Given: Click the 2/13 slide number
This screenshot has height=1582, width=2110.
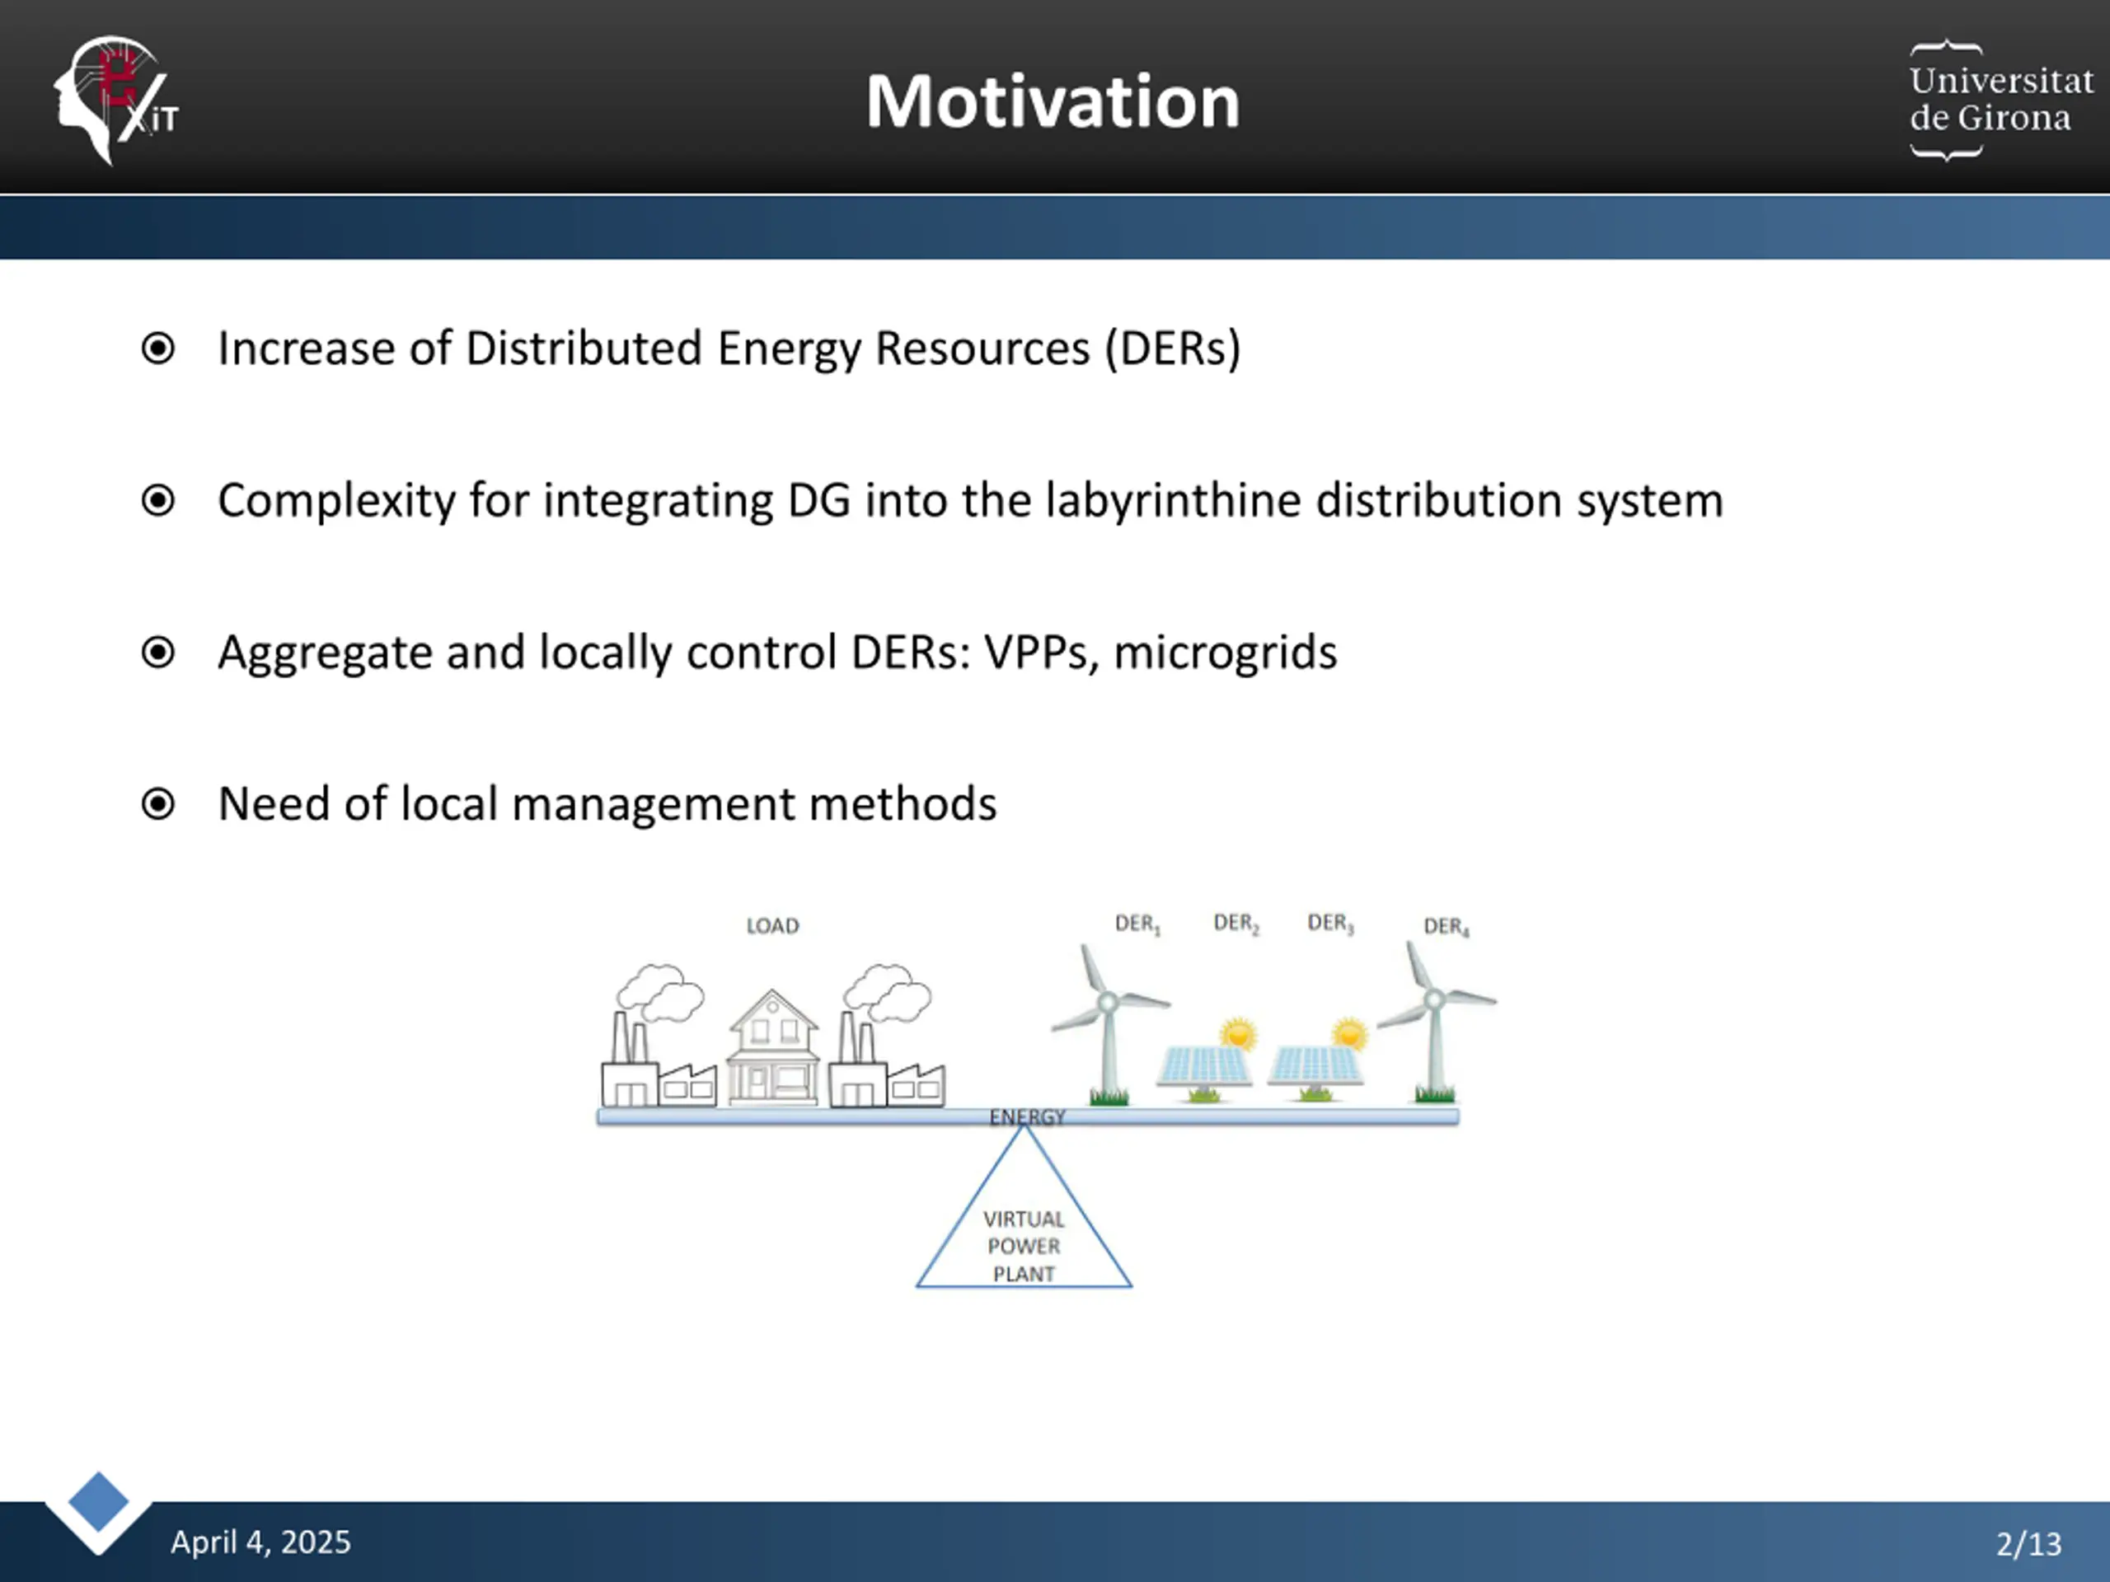Looking at the screenshot, I should (x=2029, y=1544).
